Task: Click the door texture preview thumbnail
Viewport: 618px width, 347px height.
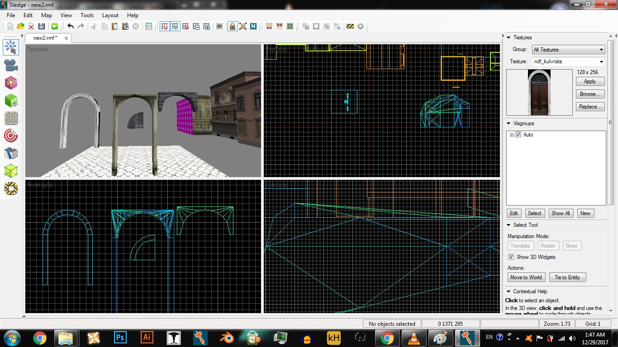Action: (x=539, y=93)
